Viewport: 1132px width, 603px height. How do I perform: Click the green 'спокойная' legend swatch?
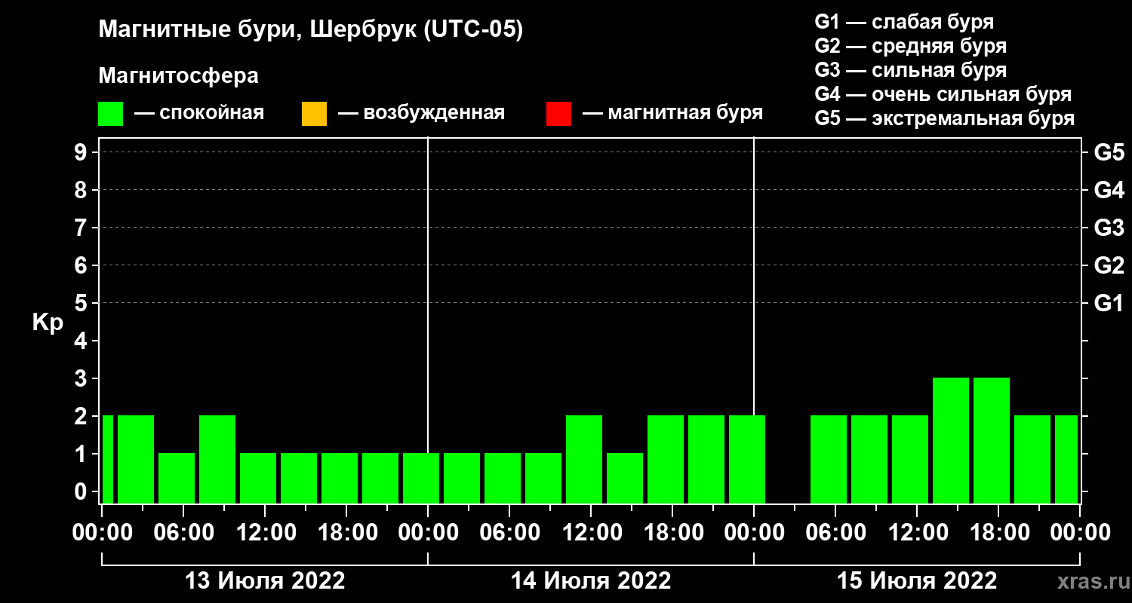[110, 114]
